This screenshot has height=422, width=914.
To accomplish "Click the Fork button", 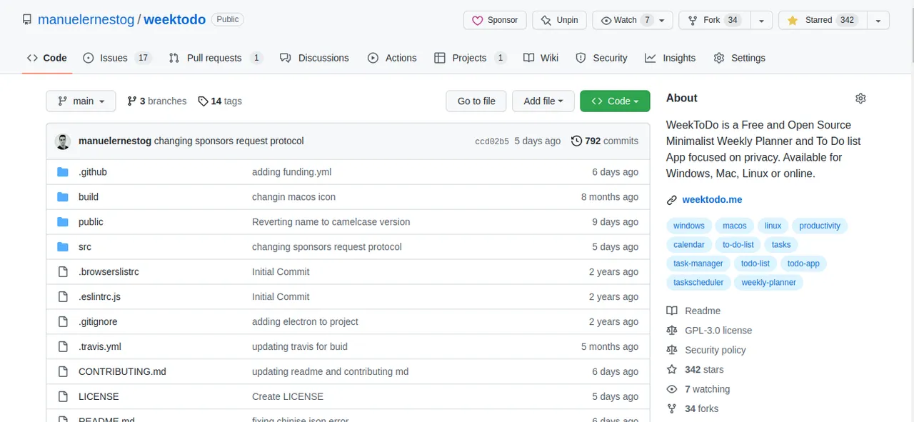I will coord(715,20).
